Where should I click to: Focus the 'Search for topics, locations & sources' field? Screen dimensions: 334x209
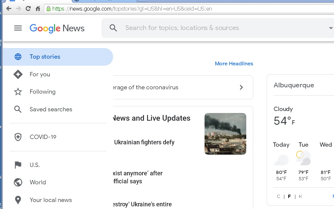pos(182,28)
